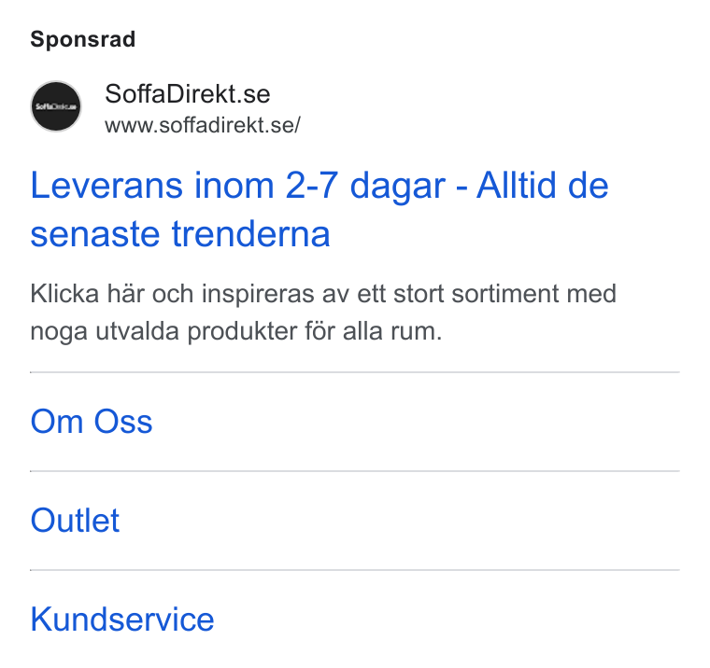Click 'Alltid de' in the blue headline
The width and height of the screenshot is (710, 668).
coord(543,186)
